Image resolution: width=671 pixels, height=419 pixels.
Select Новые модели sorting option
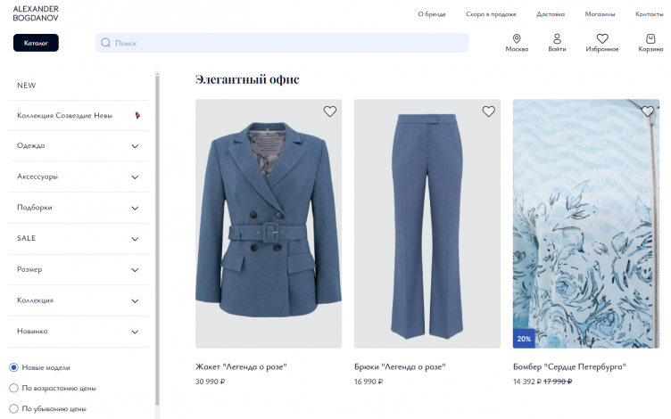point(13,367)
